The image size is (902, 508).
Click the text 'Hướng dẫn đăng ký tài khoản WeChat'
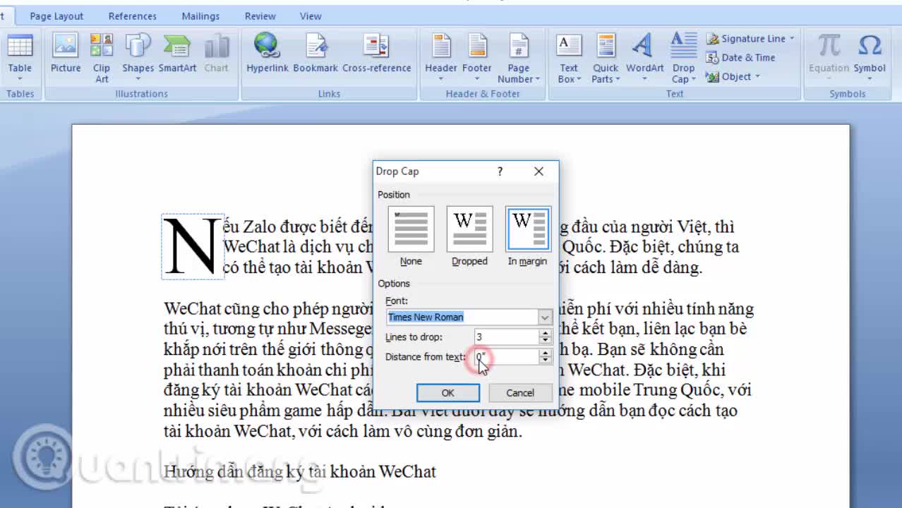(x=300, y=471)
